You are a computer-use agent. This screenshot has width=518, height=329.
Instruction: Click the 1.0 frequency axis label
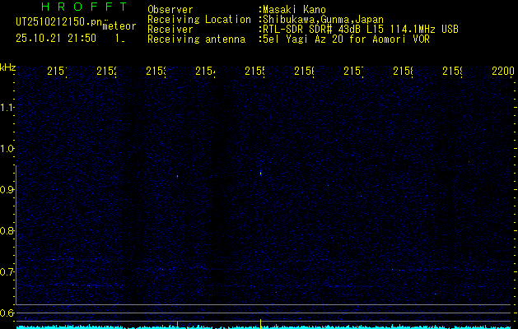7,148
